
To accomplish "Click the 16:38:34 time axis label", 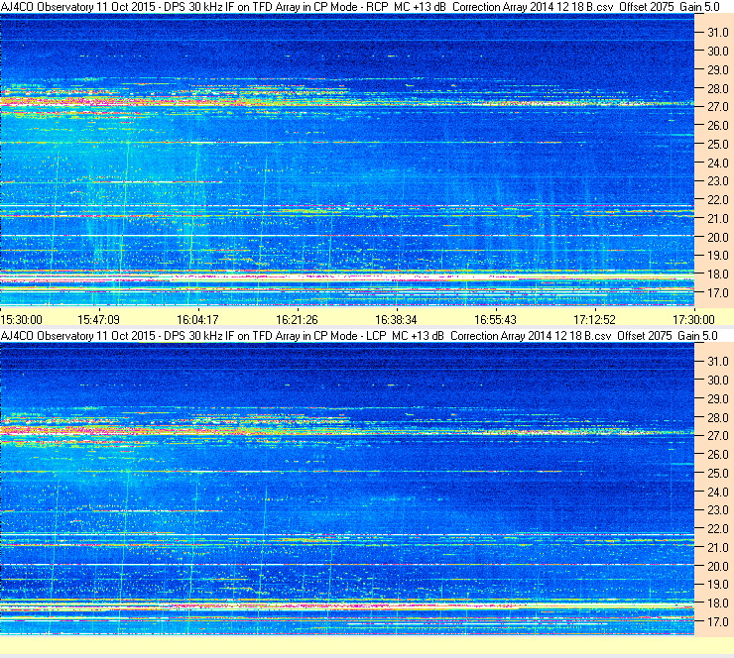I will click(396, 320).
